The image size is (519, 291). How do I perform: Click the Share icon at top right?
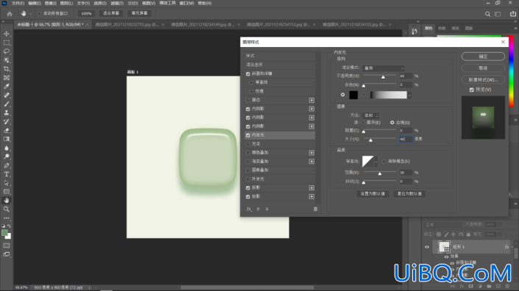(512, 14)
